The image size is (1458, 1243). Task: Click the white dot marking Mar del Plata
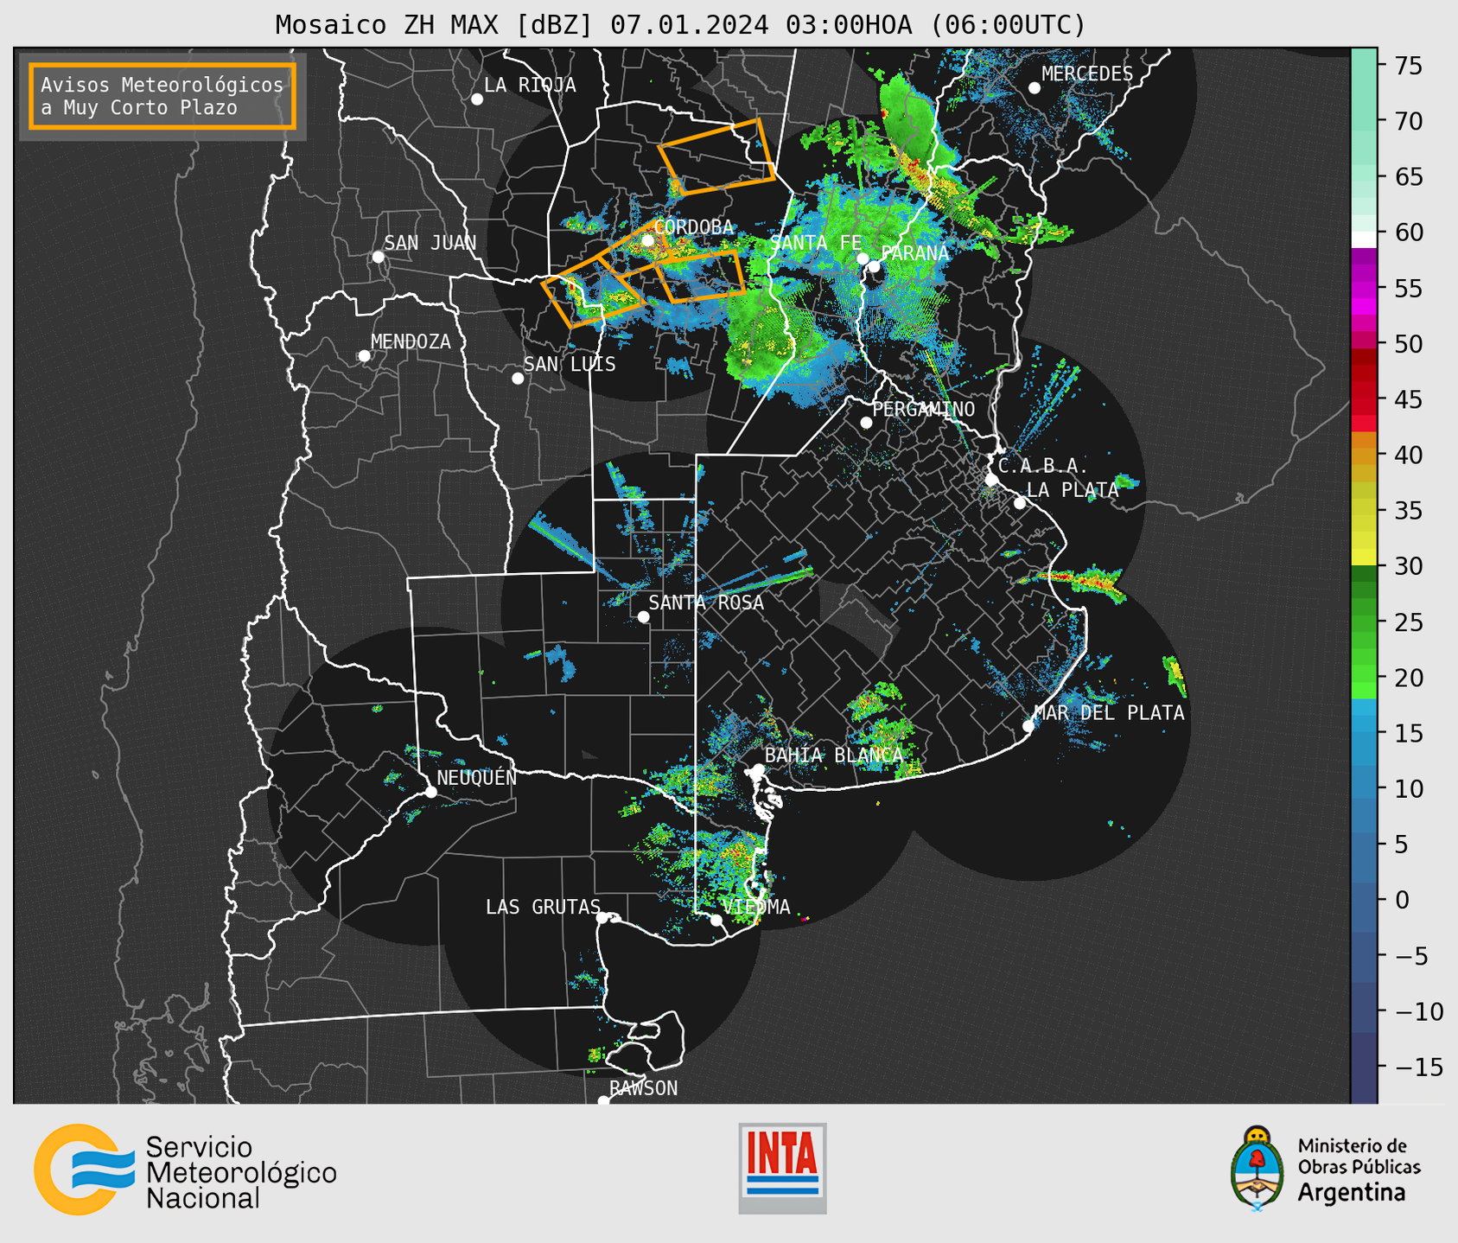pos(1028,725)
